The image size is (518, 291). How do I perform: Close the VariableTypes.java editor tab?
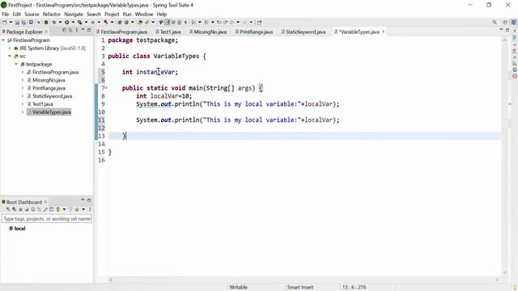[x=383, y=32]
